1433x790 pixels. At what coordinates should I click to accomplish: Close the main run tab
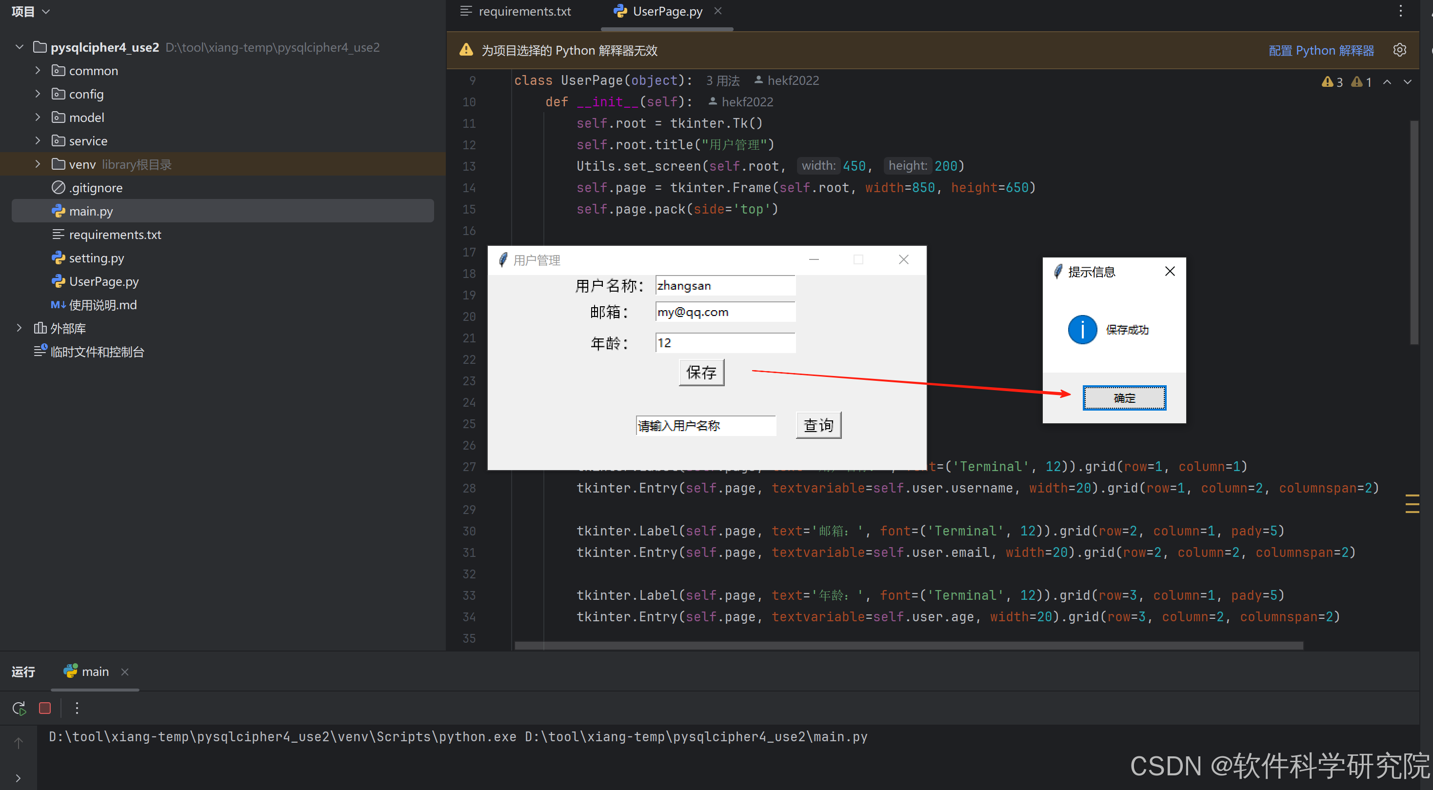[x=125, y=671]
